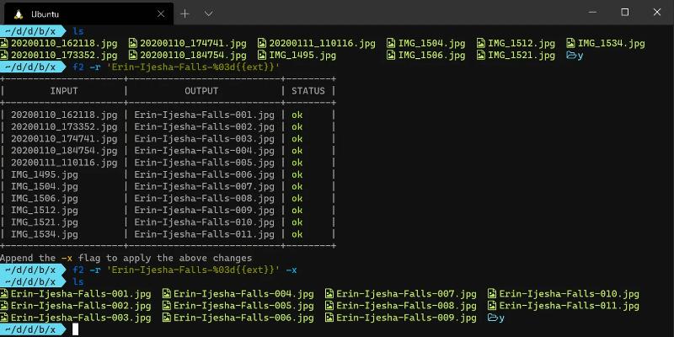Screen dimensions: 674x337
Task: Click the OUTPUT column header in the table
Action: pyautogui.click(x=206, y=90)
